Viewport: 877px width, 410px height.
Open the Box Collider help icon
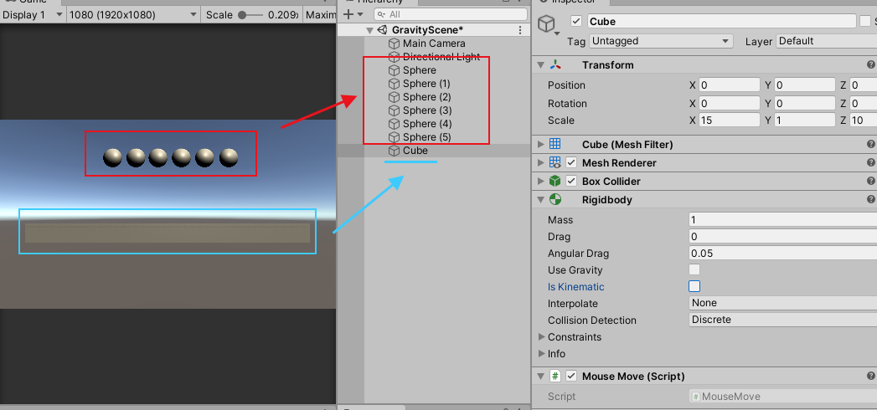pyautogui.click(x=871, y=181)
